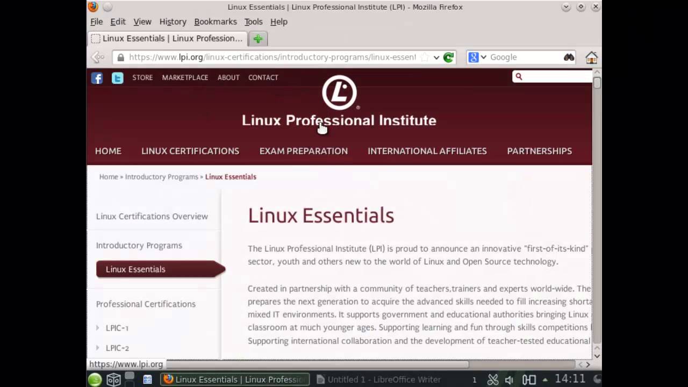Open Introductory Programs sidebar link

pos(139,246)
